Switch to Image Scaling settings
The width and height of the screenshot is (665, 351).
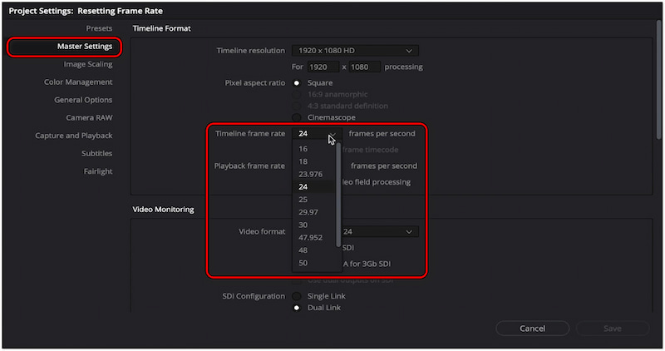pyautogui.click(x=87, y=64)
